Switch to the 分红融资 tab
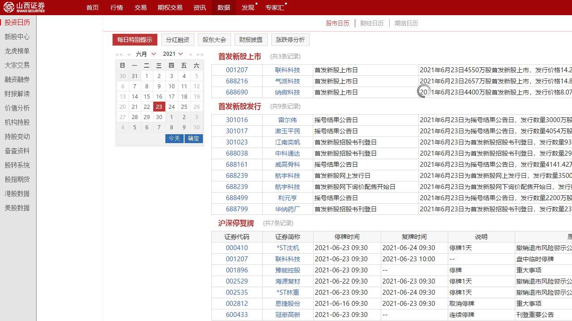The height and width of the screenshot is (321, 572). click(178, 40)
